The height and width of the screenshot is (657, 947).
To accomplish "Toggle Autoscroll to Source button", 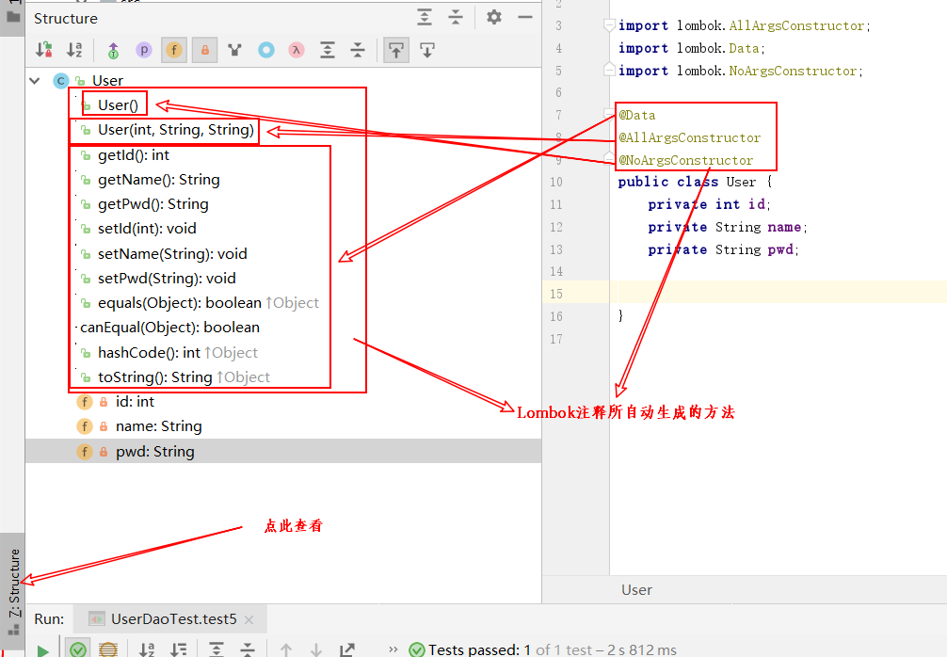I will click(x=396, y=50).
